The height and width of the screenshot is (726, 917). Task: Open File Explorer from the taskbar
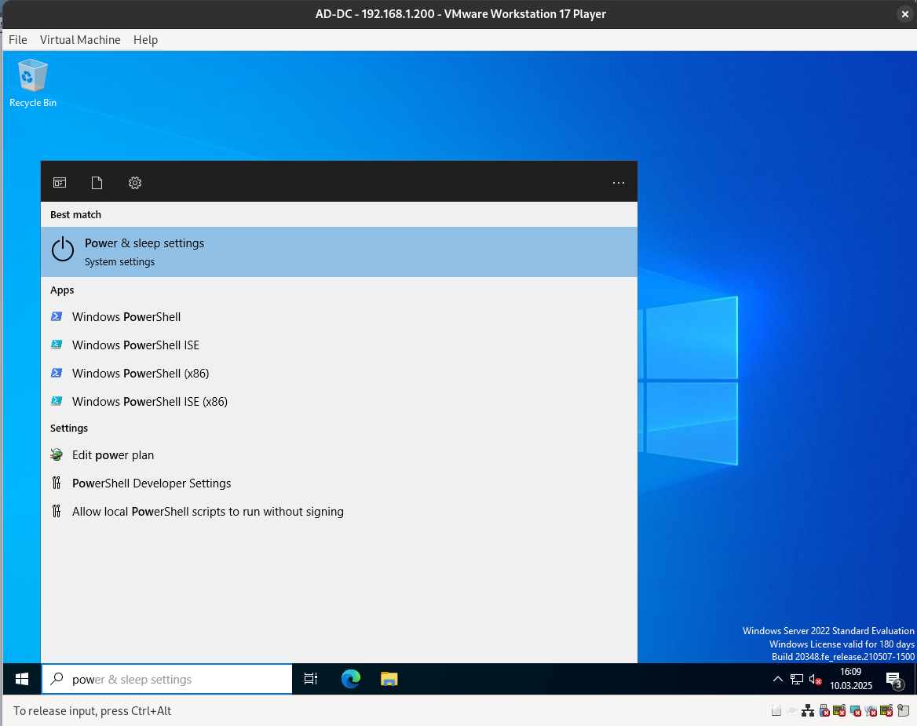coord(389,680)
